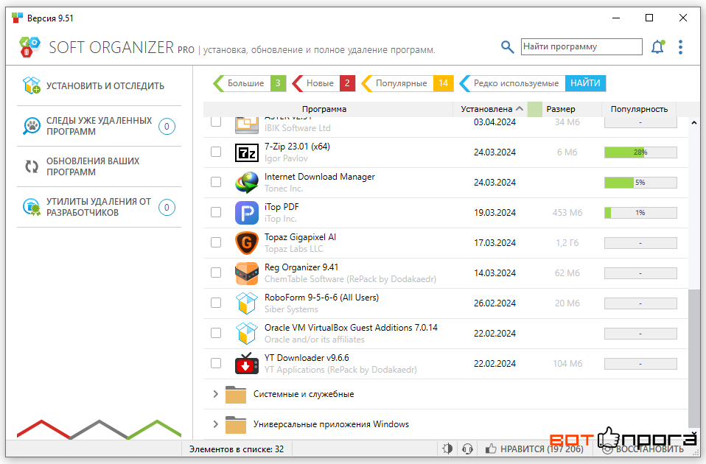Click the program updates arrows icon
The height and width of the screenshot is (464, 706).
tap(32, 167)
